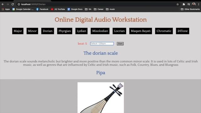The height and width of the screenshot is (113, 201).
Task: Click the beat: 5 counter text
Action: pos(82,44)
